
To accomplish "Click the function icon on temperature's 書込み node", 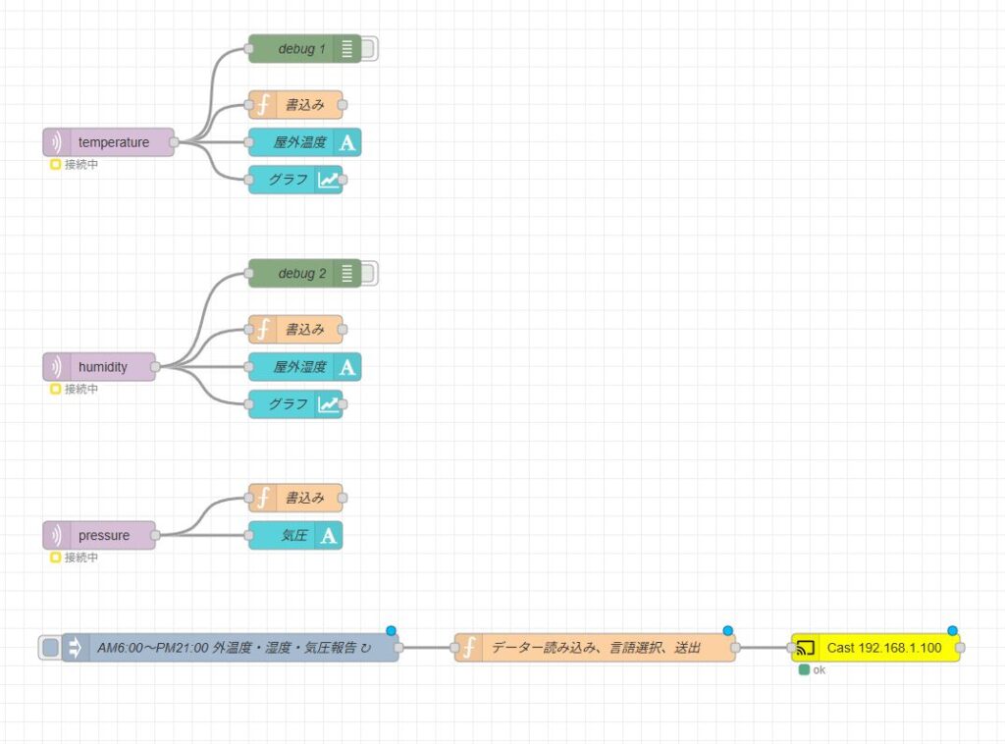I will [262, 105].
